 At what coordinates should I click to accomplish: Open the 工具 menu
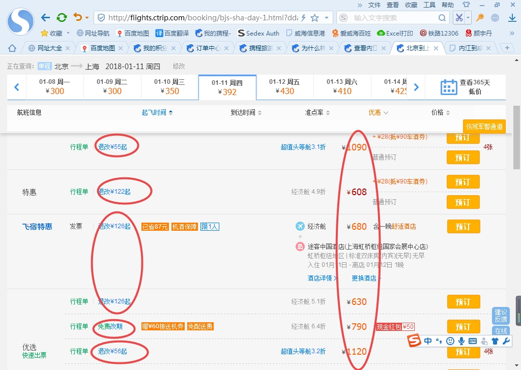tap(429, 5)
